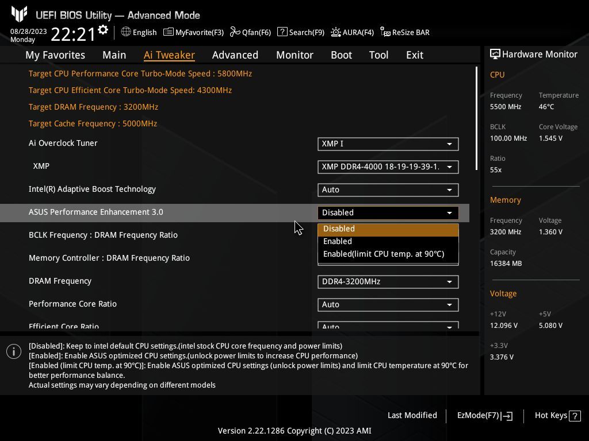The height and width of the screenshot is (441, 589).
Task: Click the +12V 12.096 V reading
Action: point(503,326)
